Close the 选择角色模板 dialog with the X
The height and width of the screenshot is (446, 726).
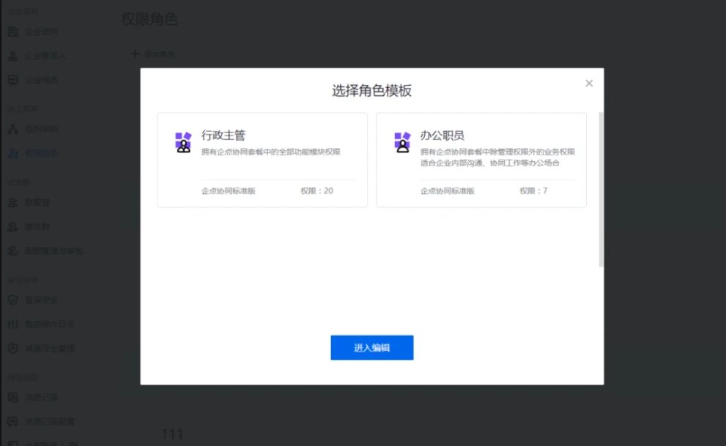coord(589,83)
